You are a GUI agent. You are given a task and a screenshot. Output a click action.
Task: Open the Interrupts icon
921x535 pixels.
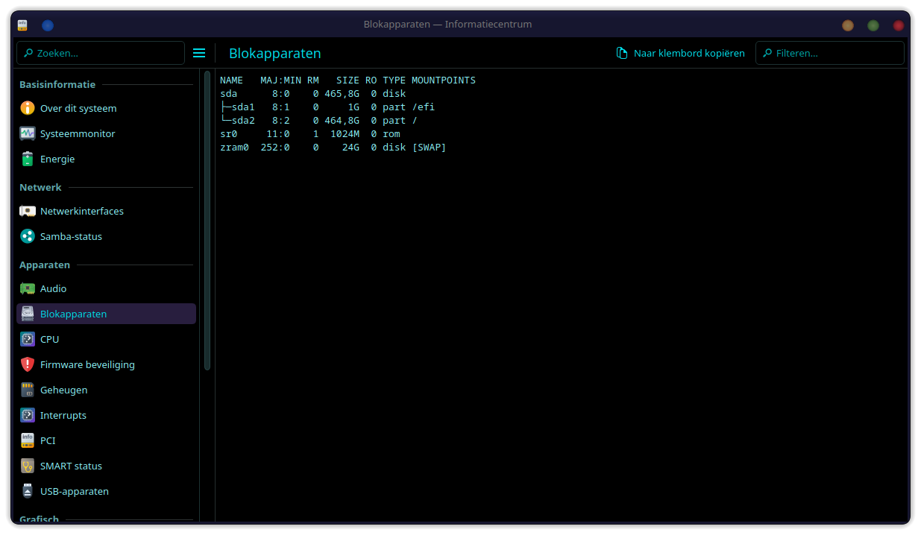[x=28, y=415]
